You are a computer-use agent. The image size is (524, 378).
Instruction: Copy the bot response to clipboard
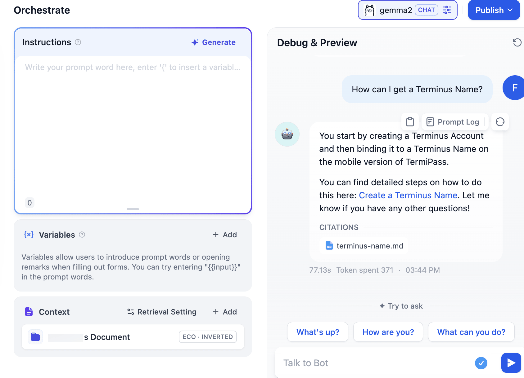(x=410, y=122)
